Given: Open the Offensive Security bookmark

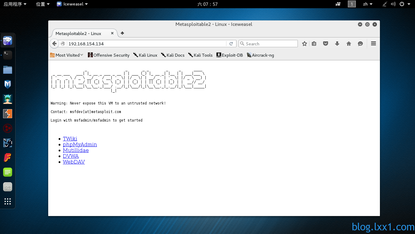Looking at the screenshot, I should 109,55.
